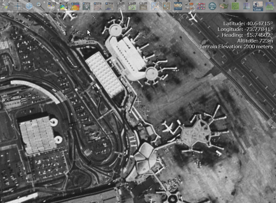Click the Latitude readout text
The image size is (276, 203).
pyautogui.click(x=248, y=24)
